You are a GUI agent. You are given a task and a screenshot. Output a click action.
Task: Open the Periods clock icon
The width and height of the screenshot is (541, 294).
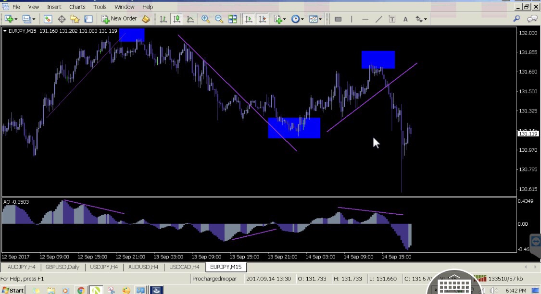click(295, 19)
